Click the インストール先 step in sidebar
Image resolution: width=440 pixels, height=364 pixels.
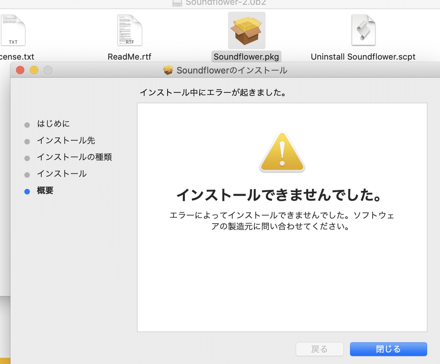(66, 141)
